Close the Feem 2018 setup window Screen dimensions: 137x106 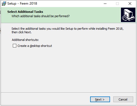pos(130,4)
